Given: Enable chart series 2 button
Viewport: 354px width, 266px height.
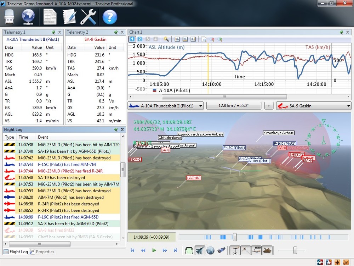Looking at the screenshot, I should pyautogui.click(x=140, y=39).
